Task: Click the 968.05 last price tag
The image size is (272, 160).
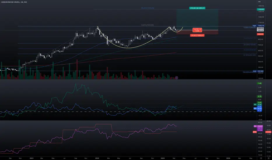Action: coord(261,28)
